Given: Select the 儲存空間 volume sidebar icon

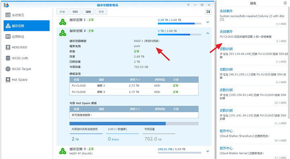Looking at the screenshot, I should point(8,26).
